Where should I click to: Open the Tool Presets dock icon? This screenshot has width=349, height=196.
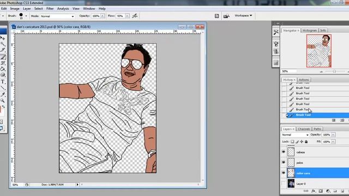[x=276, y=33]
